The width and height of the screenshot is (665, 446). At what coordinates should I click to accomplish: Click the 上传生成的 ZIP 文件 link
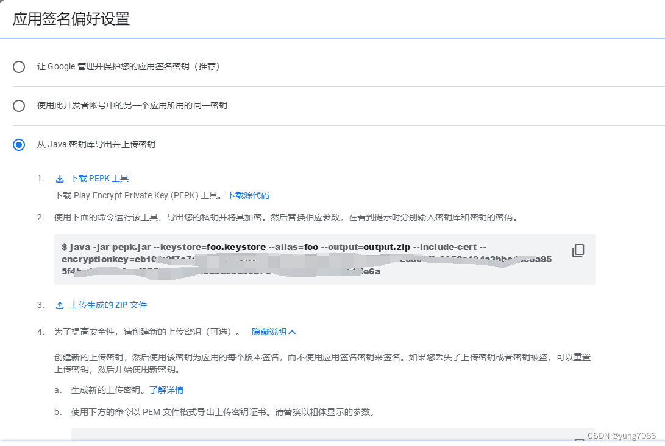(108, 305)
